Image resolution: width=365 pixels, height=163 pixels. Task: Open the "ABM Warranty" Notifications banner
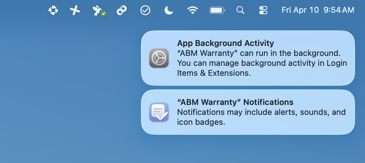click(x=248, y=112)
